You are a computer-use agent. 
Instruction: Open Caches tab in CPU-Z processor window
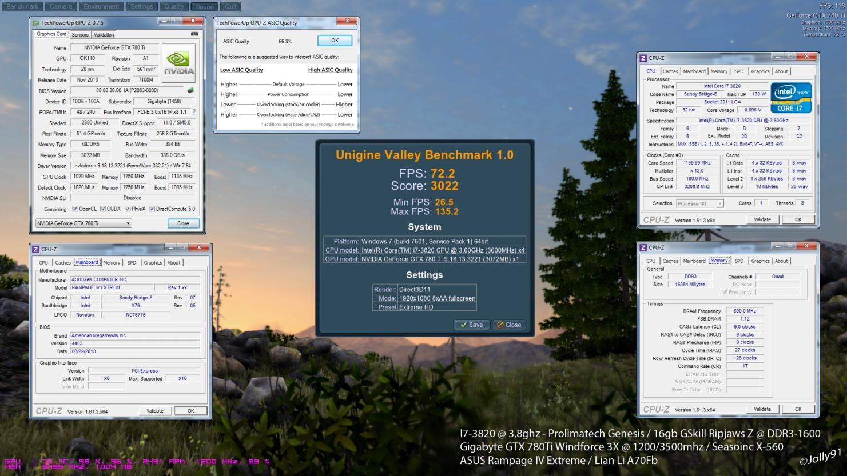670,71
